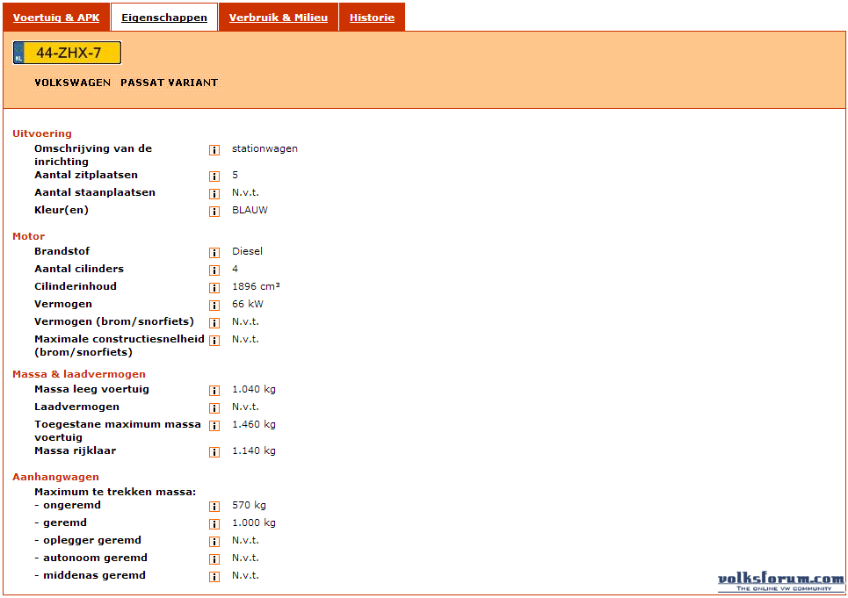848x598 pixels.
Task: Click the VOLKSWAGEN make text
Action: 72,83
